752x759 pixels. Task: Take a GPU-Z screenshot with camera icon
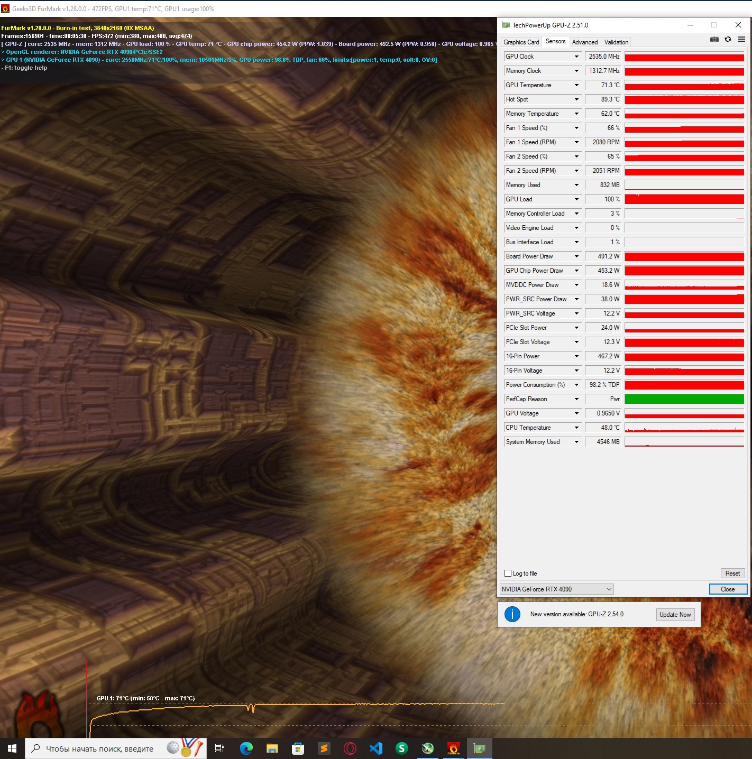pos(714,39)
